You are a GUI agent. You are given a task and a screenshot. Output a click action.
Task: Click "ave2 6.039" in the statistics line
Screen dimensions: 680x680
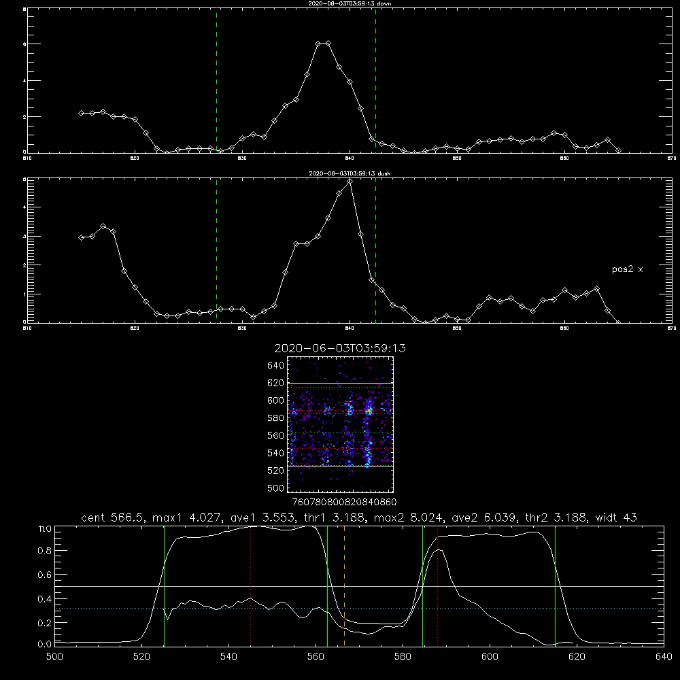(x=484, y=517)
